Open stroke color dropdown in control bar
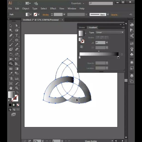142x142 pixels. [x=39, y=14]
